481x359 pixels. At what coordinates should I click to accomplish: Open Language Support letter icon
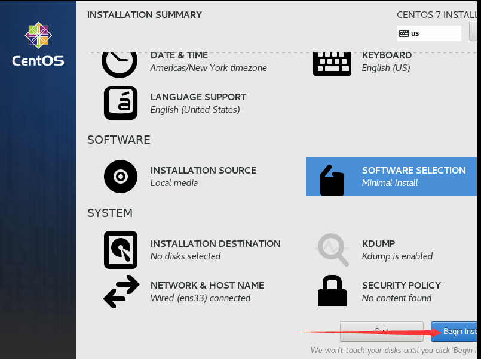click(x=121, y=103)
